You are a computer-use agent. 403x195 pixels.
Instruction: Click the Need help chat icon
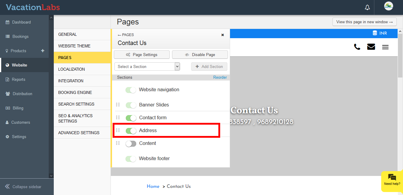point(392,180)
